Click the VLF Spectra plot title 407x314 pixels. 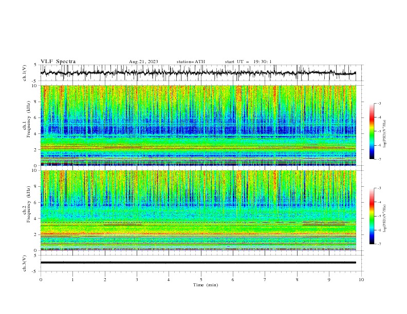(x=58, y=62)
